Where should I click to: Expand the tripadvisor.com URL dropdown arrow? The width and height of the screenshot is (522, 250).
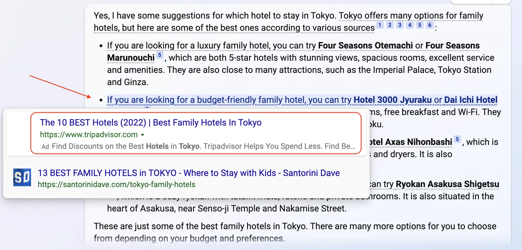click(x=143, y=135)
